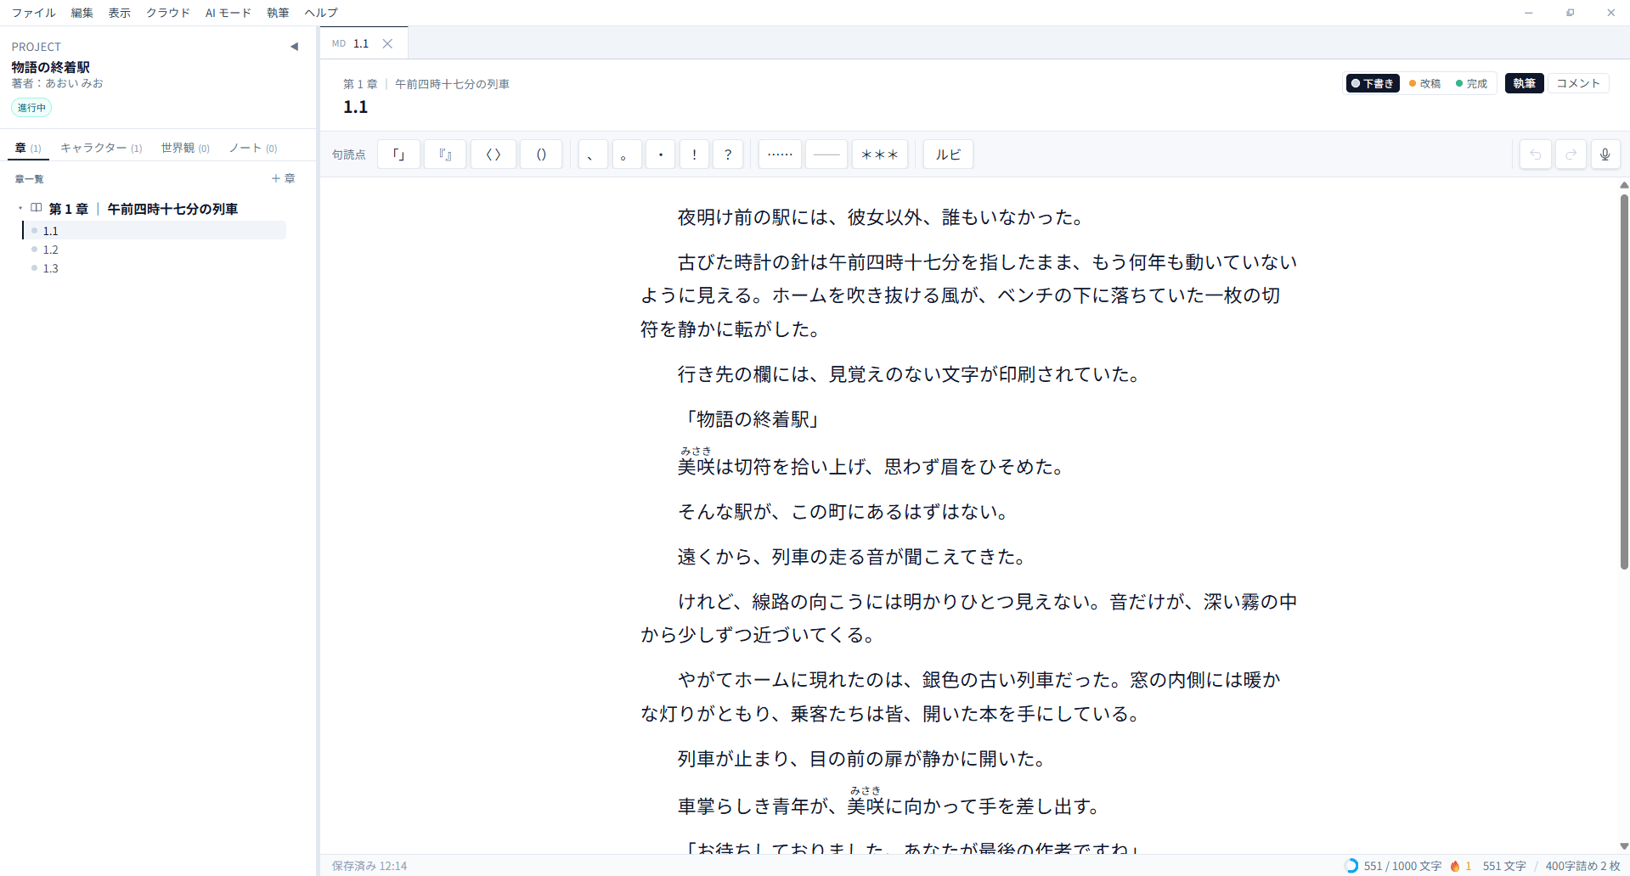
Task: Insert exclamation mark
Action: click(695, 154)
